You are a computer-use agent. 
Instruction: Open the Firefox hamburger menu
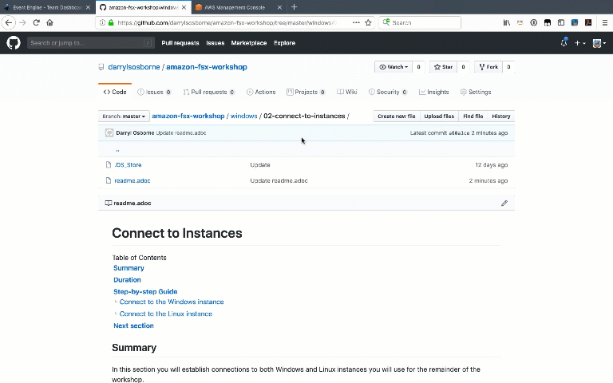pyautogui.click(x=604, y=22)
